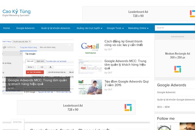Click the Follow me sidebar image
Image resolution: width=195 pixels, height=130 pixels.
tap(176, 126)
